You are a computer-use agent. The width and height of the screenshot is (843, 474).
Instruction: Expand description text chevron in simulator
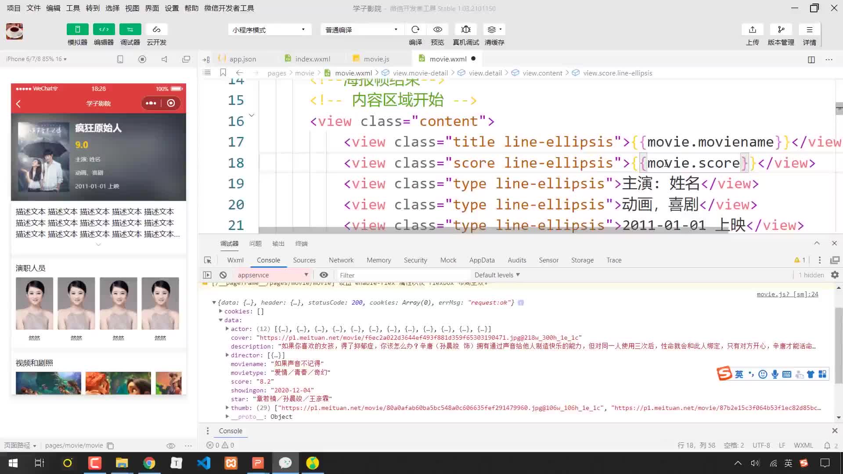point(98,244)
